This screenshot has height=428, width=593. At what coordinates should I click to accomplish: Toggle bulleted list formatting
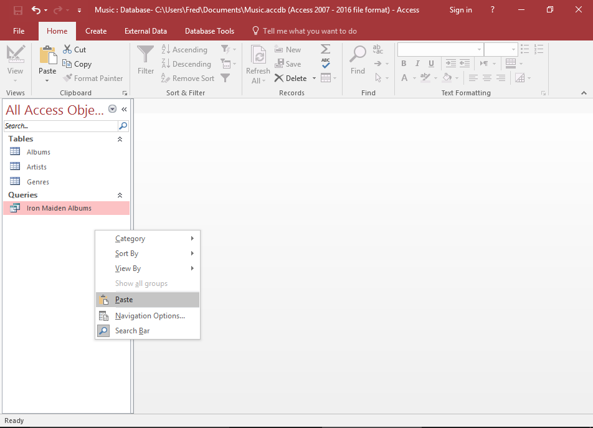pos(525,49)
